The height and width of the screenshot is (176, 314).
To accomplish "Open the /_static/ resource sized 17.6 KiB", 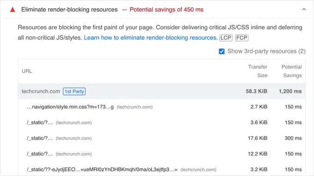I will coord(40,138).
